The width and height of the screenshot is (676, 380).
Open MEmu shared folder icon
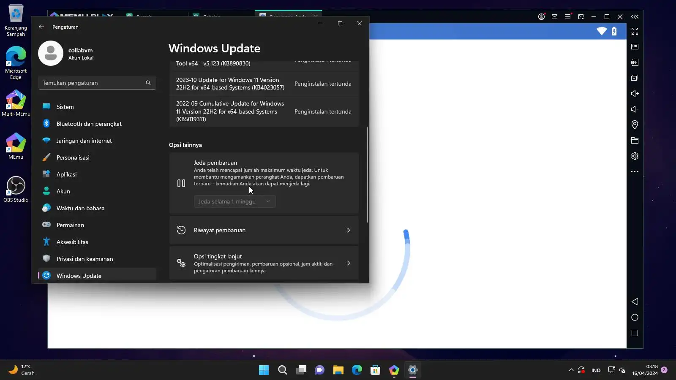click(x=635, y=140)
